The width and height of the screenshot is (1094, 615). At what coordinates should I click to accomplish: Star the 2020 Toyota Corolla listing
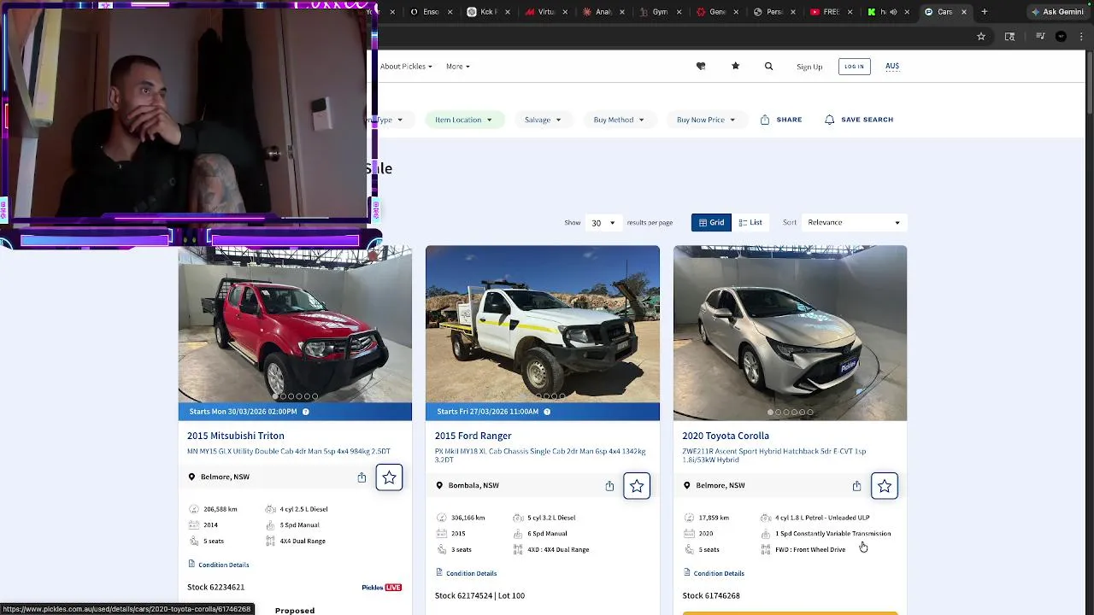coord(885,486)
